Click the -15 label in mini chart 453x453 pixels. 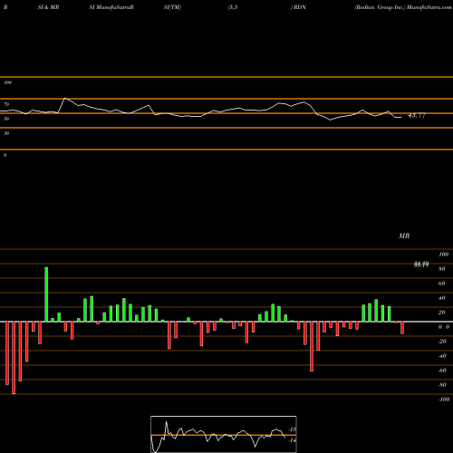click(293, 429)
